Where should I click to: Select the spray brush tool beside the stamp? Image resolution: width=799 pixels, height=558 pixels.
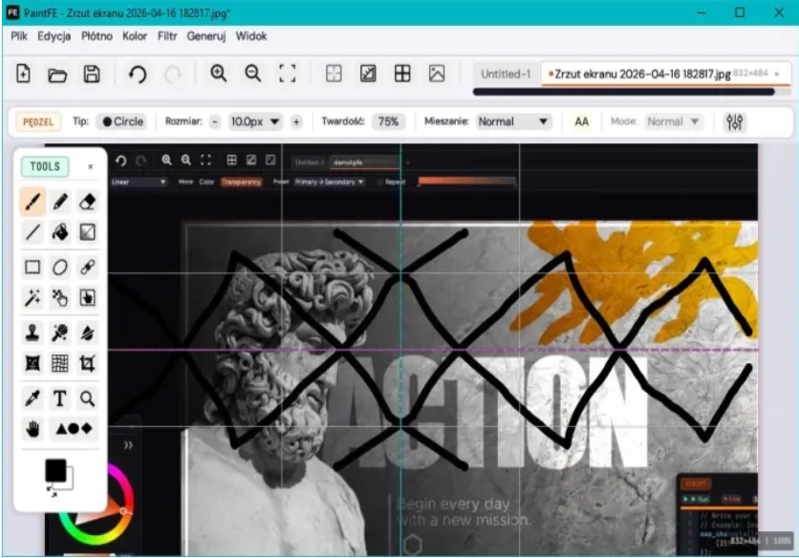[60, 333]
